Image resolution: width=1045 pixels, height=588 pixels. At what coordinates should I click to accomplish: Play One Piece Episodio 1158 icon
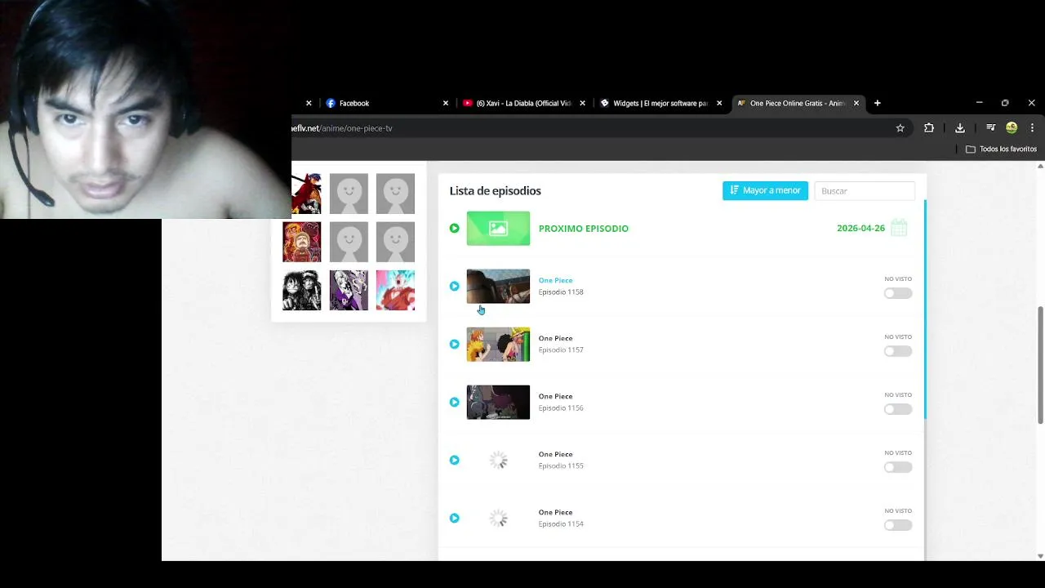point(455,286)
